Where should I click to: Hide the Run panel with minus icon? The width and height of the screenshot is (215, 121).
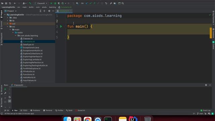pos(210,85)
